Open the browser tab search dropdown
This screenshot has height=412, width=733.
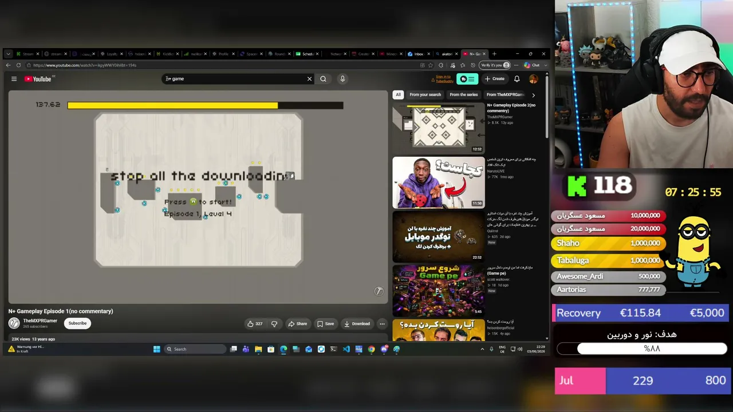click(8, 54)
